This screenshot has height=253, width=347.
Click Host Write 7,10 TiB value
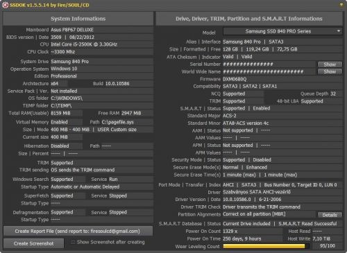pos(321,238)
